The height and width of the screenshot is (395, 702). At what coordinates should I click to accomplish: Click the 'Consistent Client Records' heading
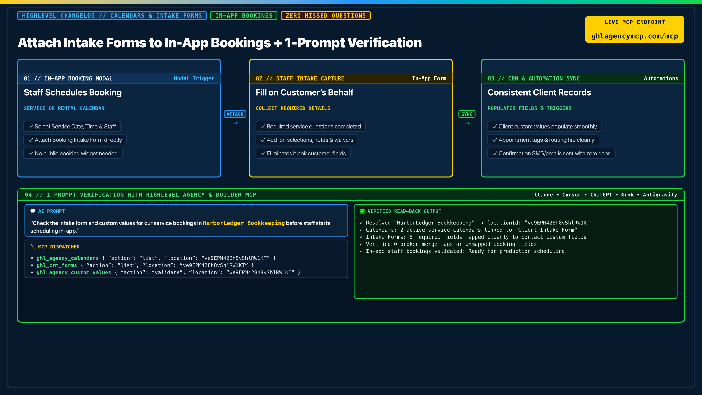coord(539,92)
